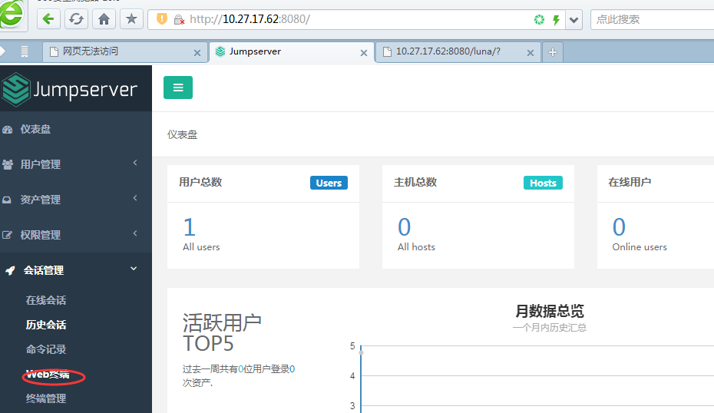714x413 pixels.
Task: Click the 点此搜索 search box
Action: (652, 20)
